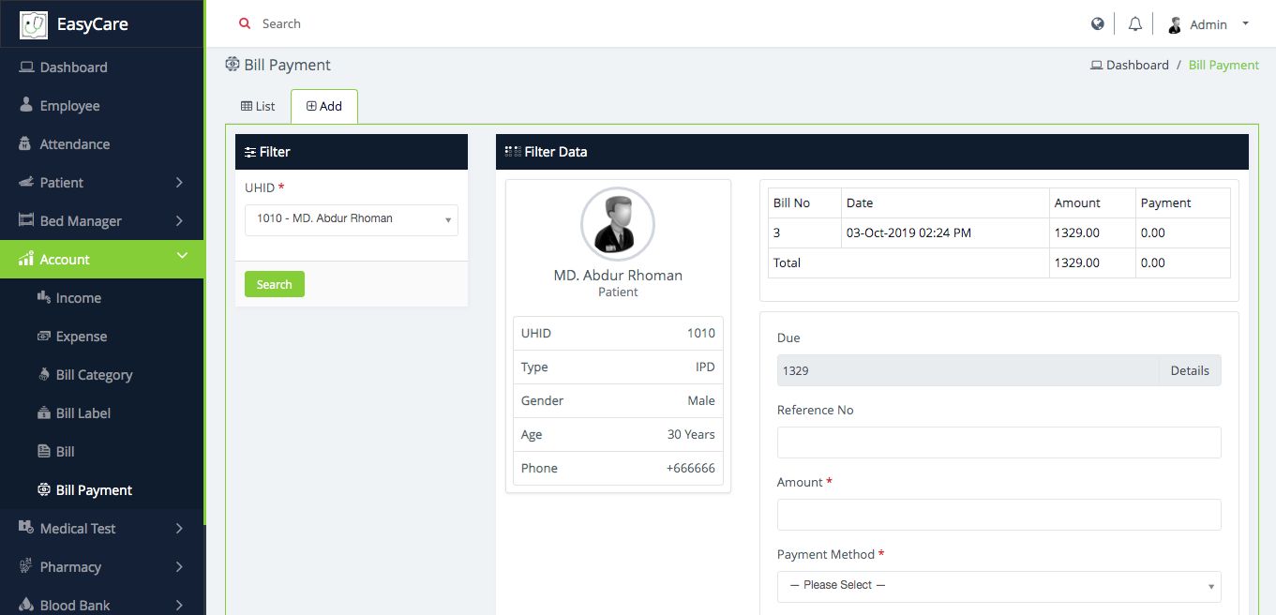Click the green Search button

point(275,284)
